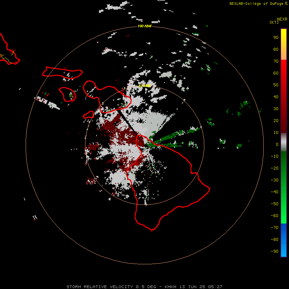Click the 90 value on the velocity scale
This screenshot has width=289, height=289.
(x=276, y=38)
